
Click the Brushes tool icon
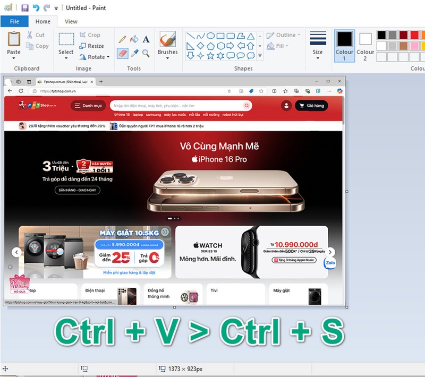(x=167, y=39)
